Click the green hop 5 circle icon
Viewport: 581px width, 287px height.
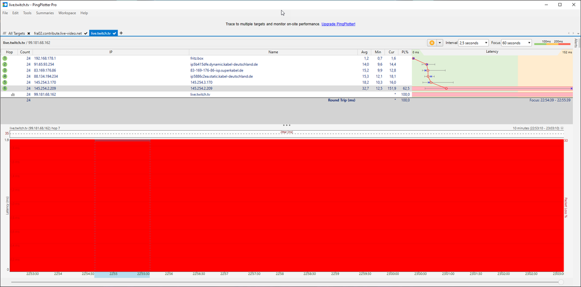(x=5, y=82)
